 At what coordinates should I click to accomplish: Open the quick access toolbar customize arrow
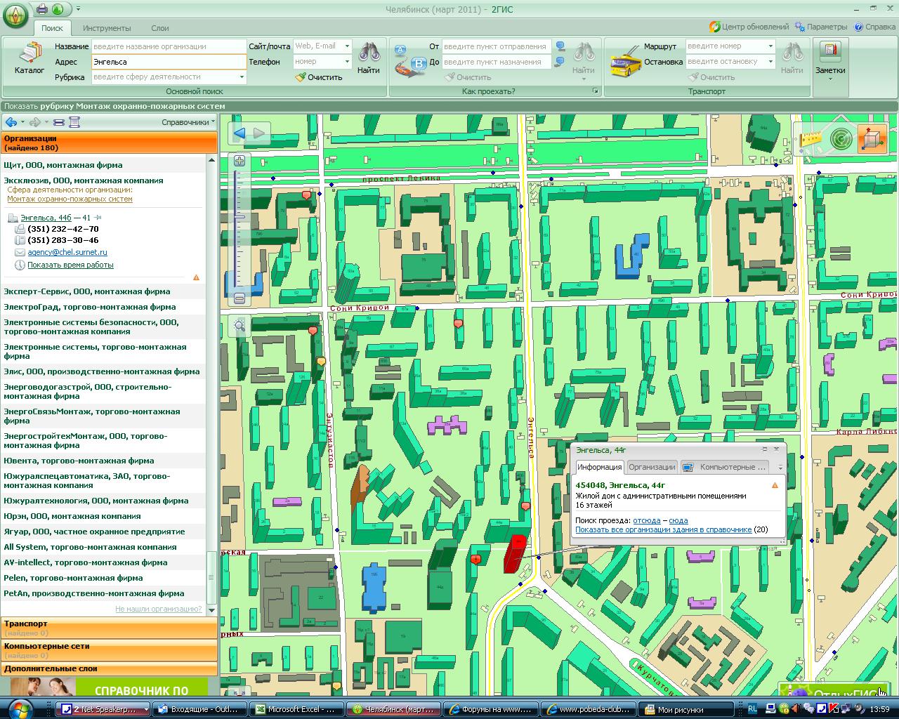click(x=78, y=9)
